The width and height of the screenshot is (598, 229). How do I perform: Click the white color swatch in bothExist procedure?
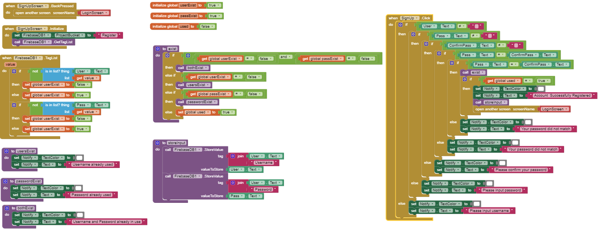(80, 215)
